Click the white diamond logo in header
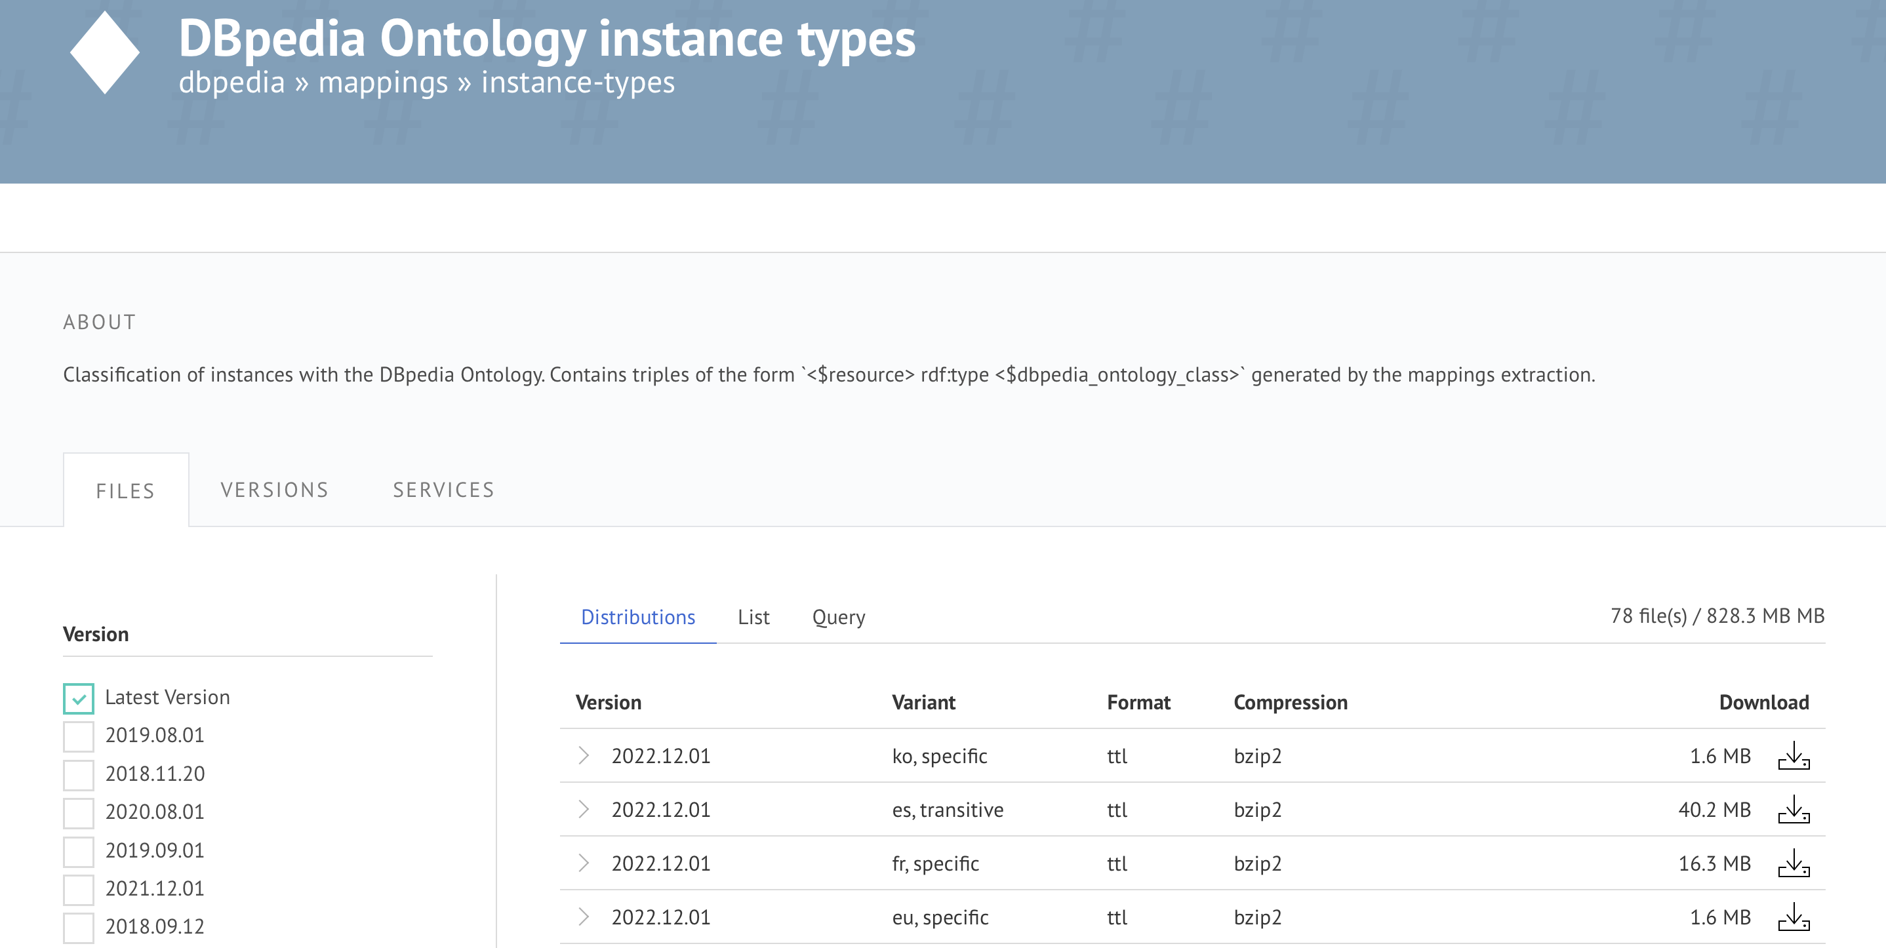This screenshot has width=1886, height=948. click(x=105, y=52)
